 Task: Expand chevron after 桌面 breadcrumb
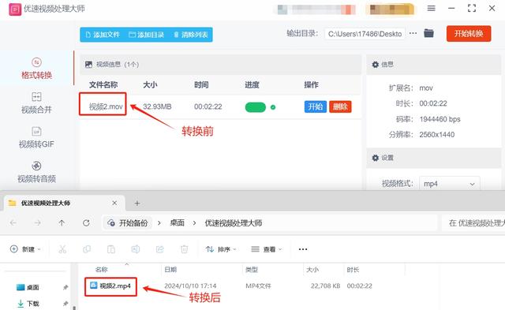(194, 223)
